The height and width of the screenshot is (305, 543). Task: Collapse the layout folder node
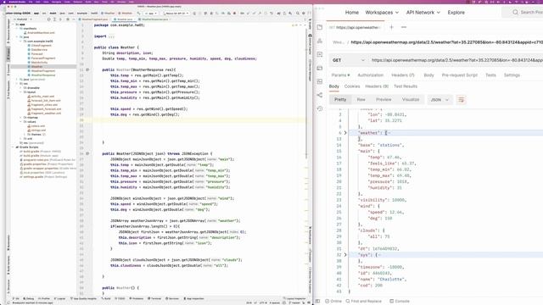[x=20, y=92]
